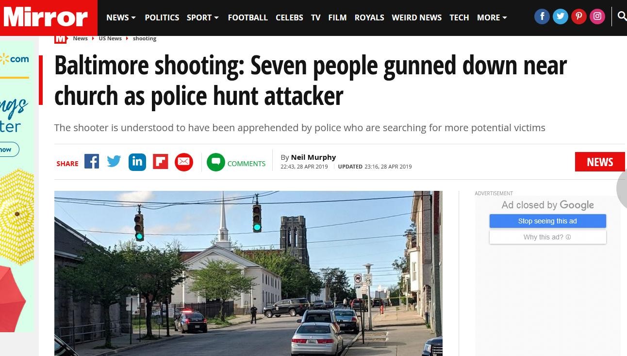Share article on Twitter
This screenshot has width=627, height=356.
114,161
